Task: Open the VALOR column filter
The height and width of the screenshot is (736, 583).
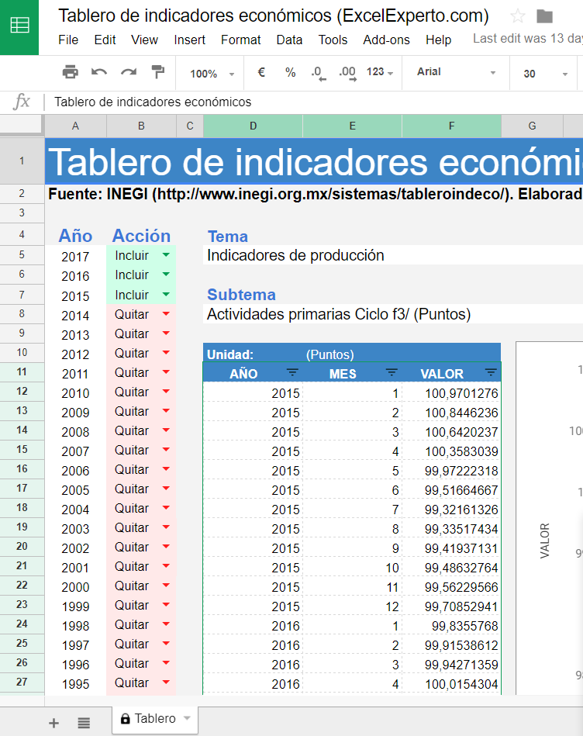Action: [x=490, y=373]
